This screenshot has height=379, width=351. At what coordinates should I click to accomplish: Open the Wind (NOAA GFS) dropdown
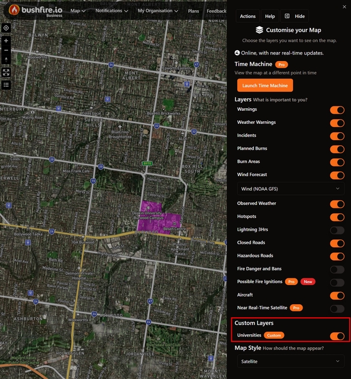click(291, 189)
